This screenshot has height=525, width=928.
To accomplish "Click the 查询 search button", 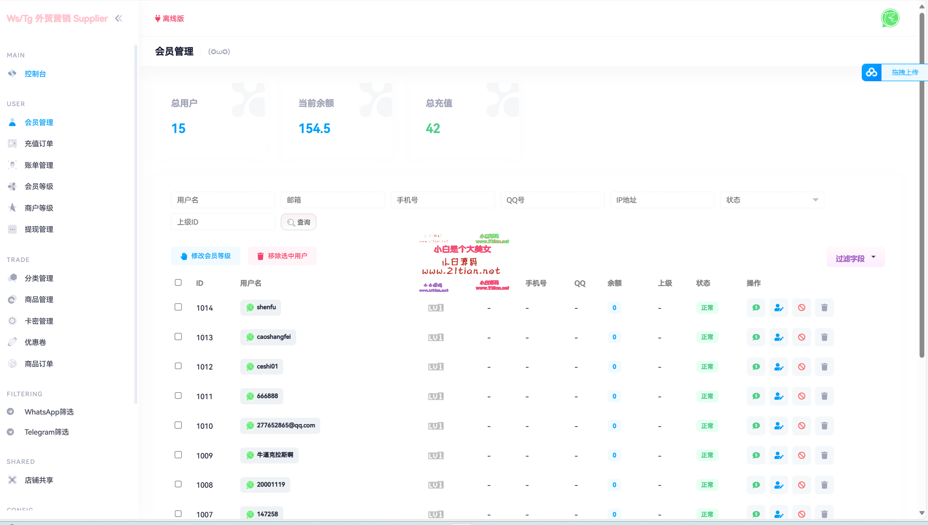I will 298,222.
